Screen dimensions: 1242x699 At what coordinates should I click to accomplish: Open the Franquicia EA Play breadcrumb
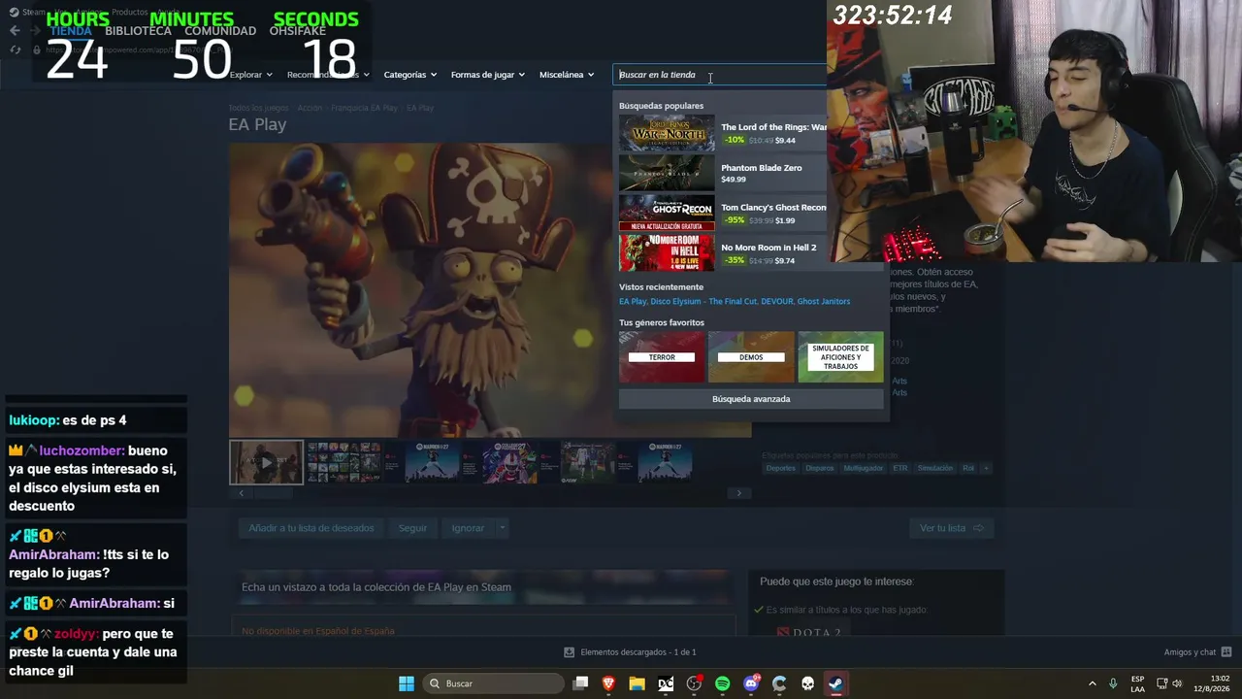pyautogui.click(x=365, y=108)
